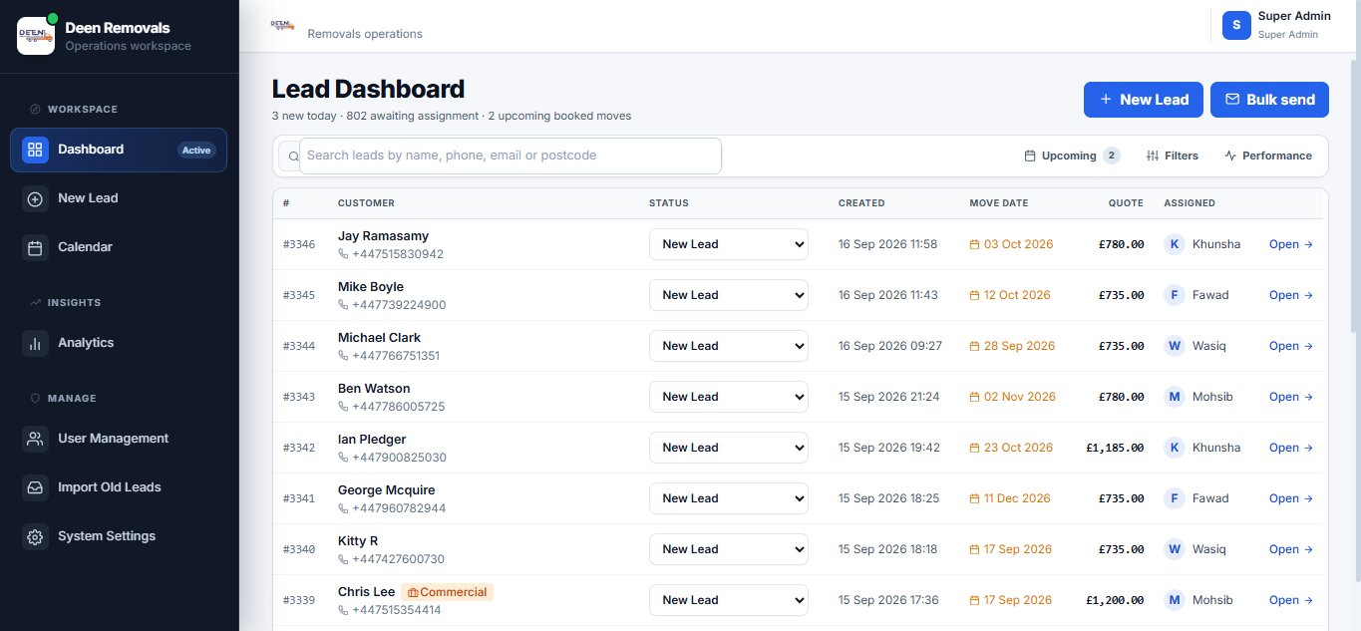
Task: Open Calendar from the sidebar
Action: pyautogui.click(x=119, y=247)
